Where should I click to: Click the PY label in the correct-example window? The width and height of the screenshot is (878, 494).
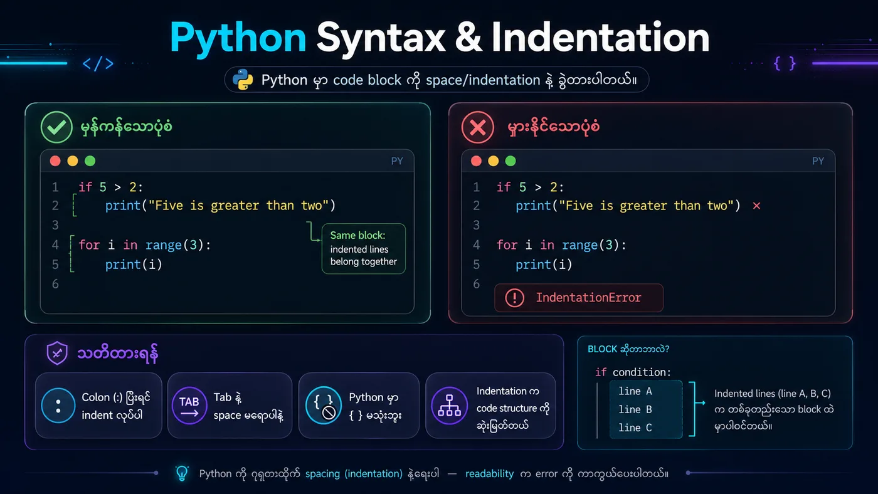point(397,161)
